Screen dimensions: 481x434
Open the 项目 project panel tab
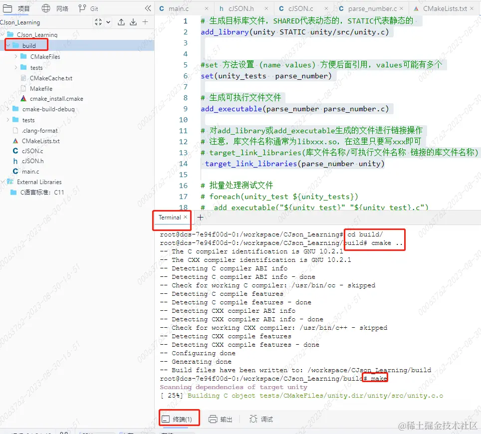tap(16, 8)
